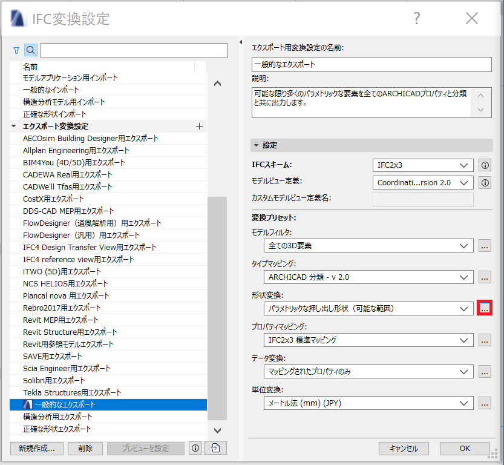This screenshot has width=504, height=465.
Task: Open 単位変換 options ellipsis button
Action: pos(485,403)
